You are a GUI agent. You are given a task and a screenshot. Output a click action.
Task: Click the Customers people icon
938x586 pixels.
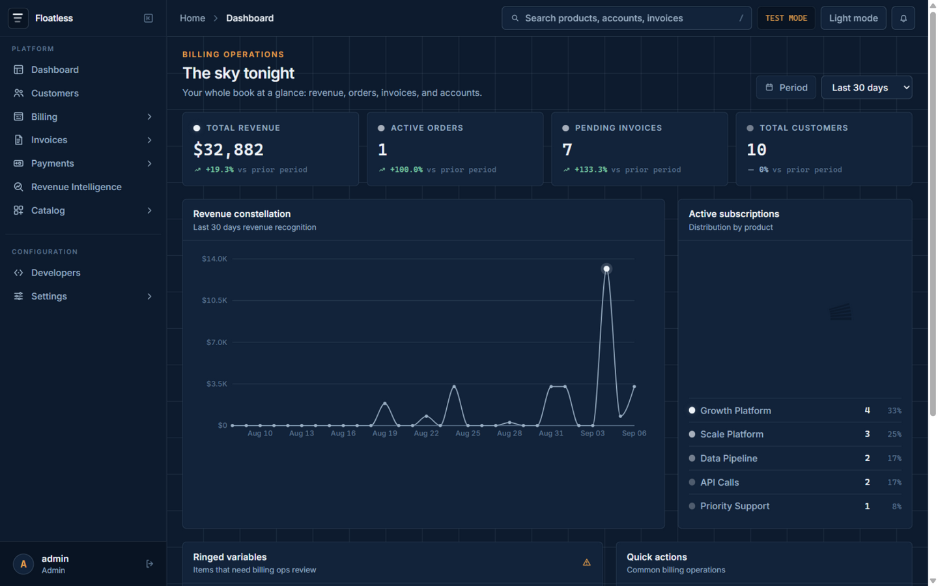(x=18, y=93)
